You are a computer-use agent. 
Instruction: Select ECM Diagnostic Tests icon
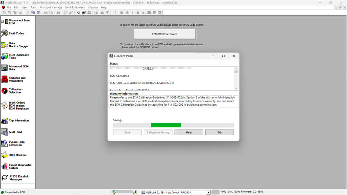(4, 56)
